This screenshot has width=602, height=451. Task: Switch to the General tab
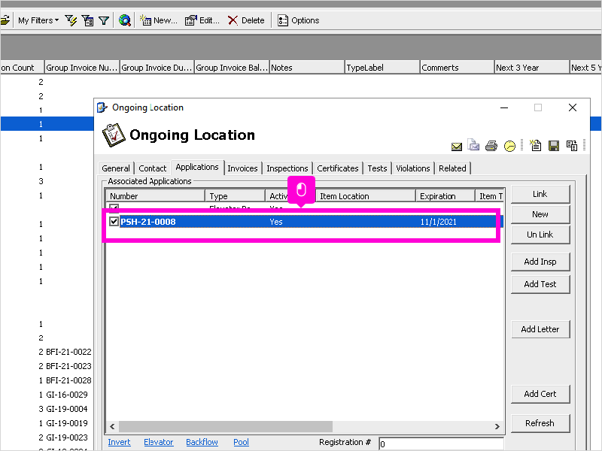[x=116, y=168]
